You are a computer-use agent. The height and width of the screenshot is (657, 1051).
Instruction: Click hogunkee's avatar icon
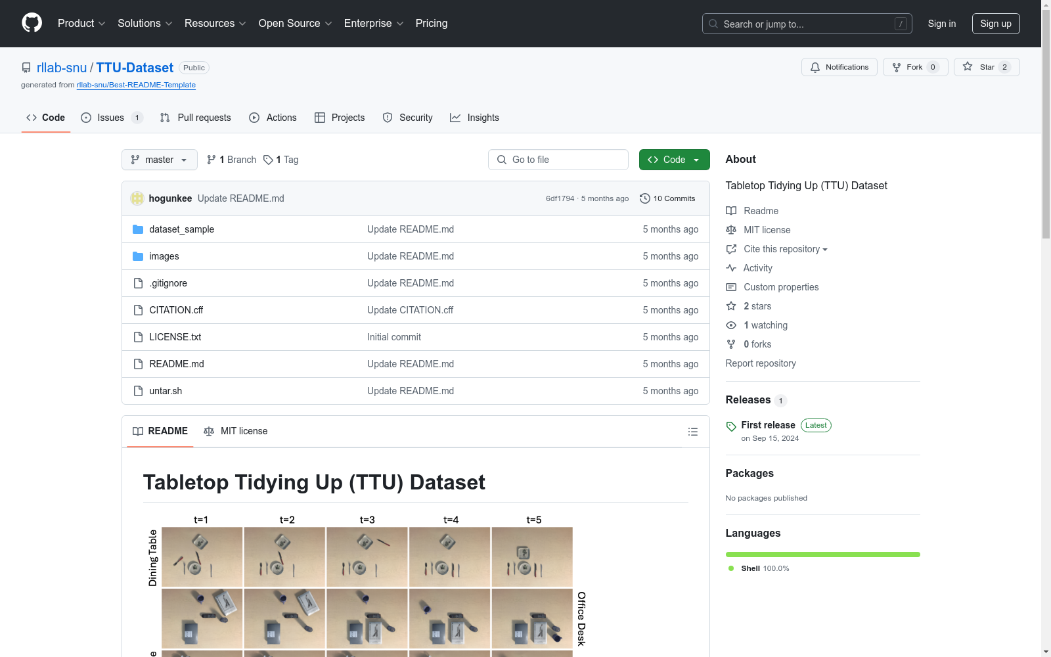137,198
